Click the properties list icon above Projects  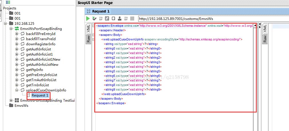click(8, 2)
